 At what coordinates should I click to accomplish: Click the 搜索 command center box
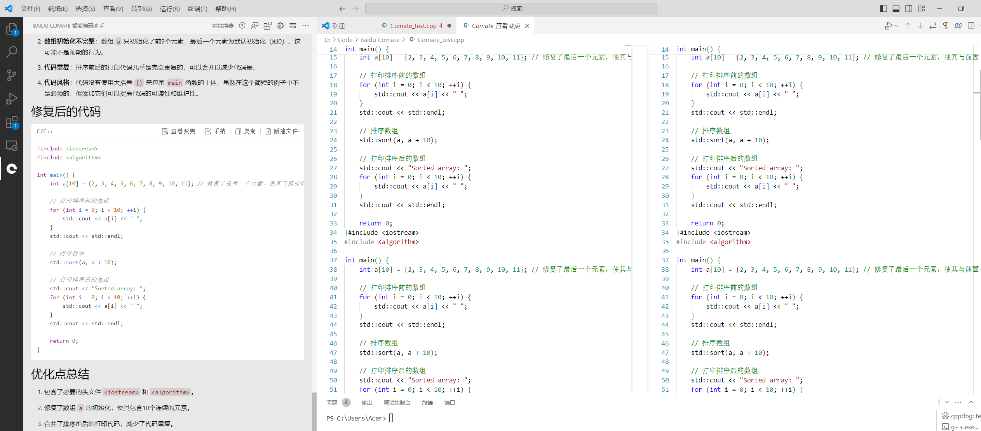pos(511,9)
